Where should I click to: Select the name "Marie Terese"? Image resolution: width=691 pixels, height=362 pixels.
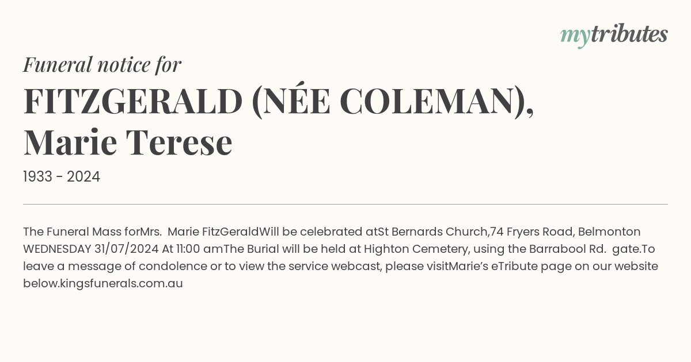[x=128, y=142]
